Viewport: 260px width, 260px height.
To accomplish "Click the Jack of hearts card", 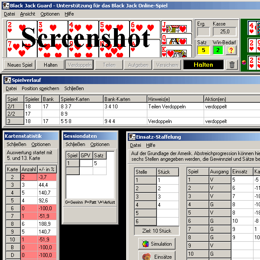I will click(176, 26).
